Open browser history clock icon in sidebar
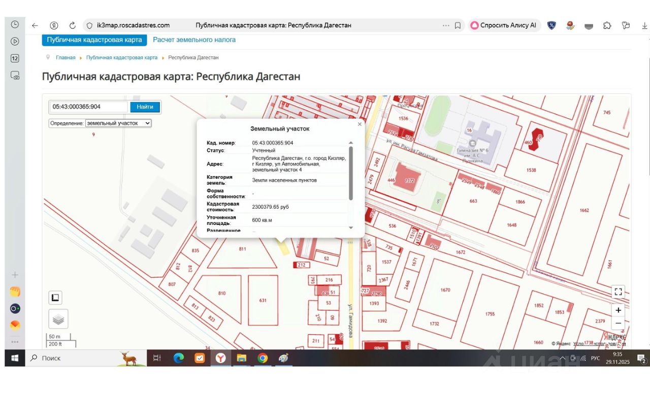This screenshot has width=650, height=420. point(15,24)
